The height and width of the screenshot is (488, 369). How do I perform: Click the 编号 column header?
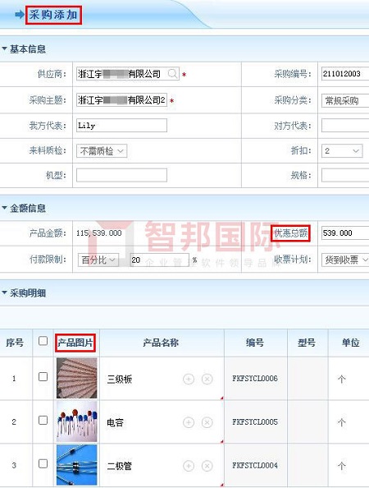(255, 343)
